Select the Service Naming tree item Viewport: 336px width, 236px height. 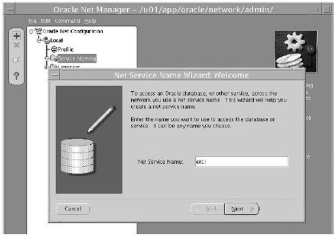(x=77, y=58)
